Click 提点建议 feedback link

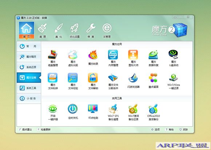(25, 130)
